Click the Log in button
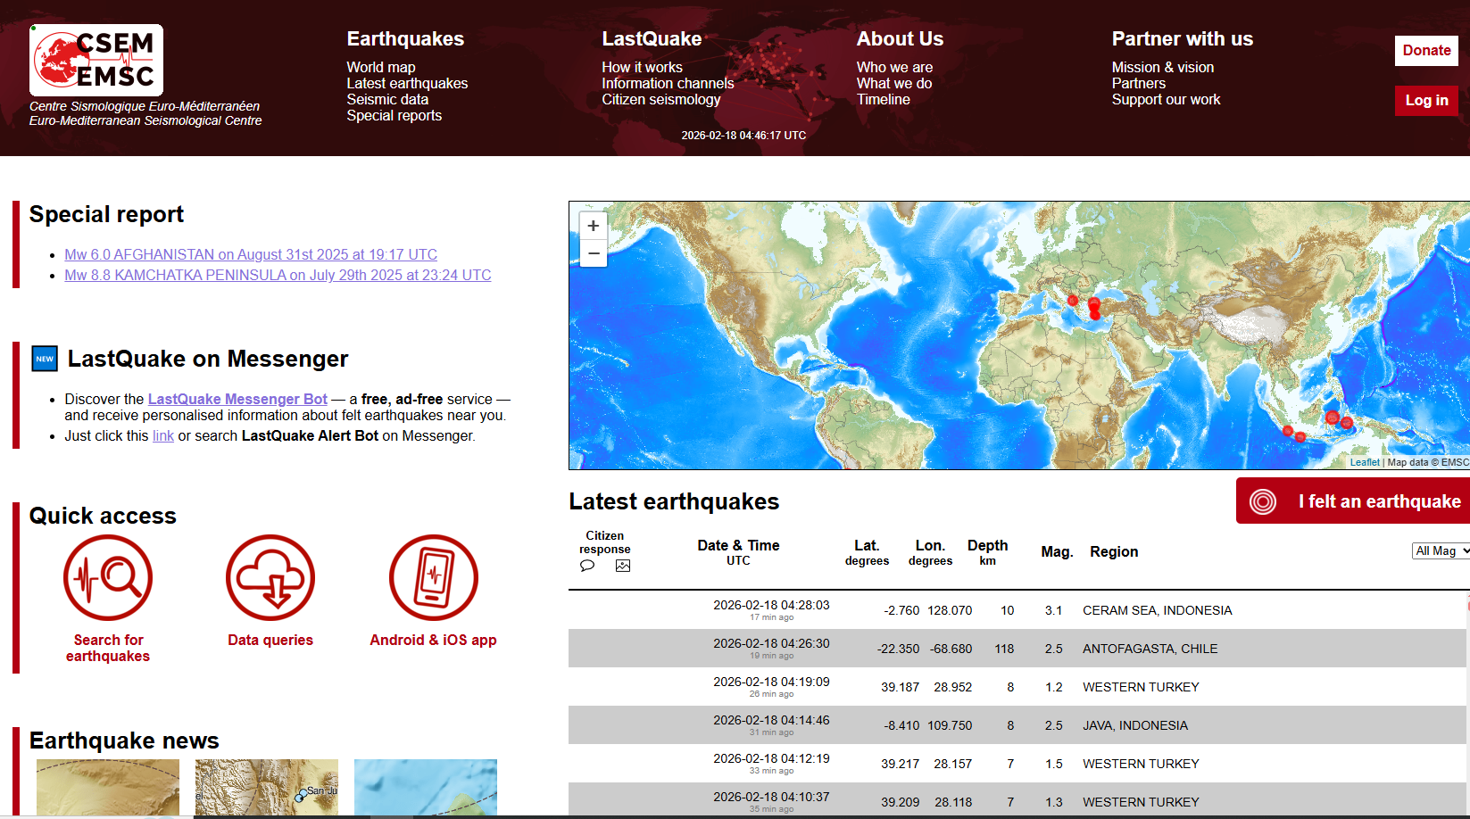 (x=1425, y=101)
